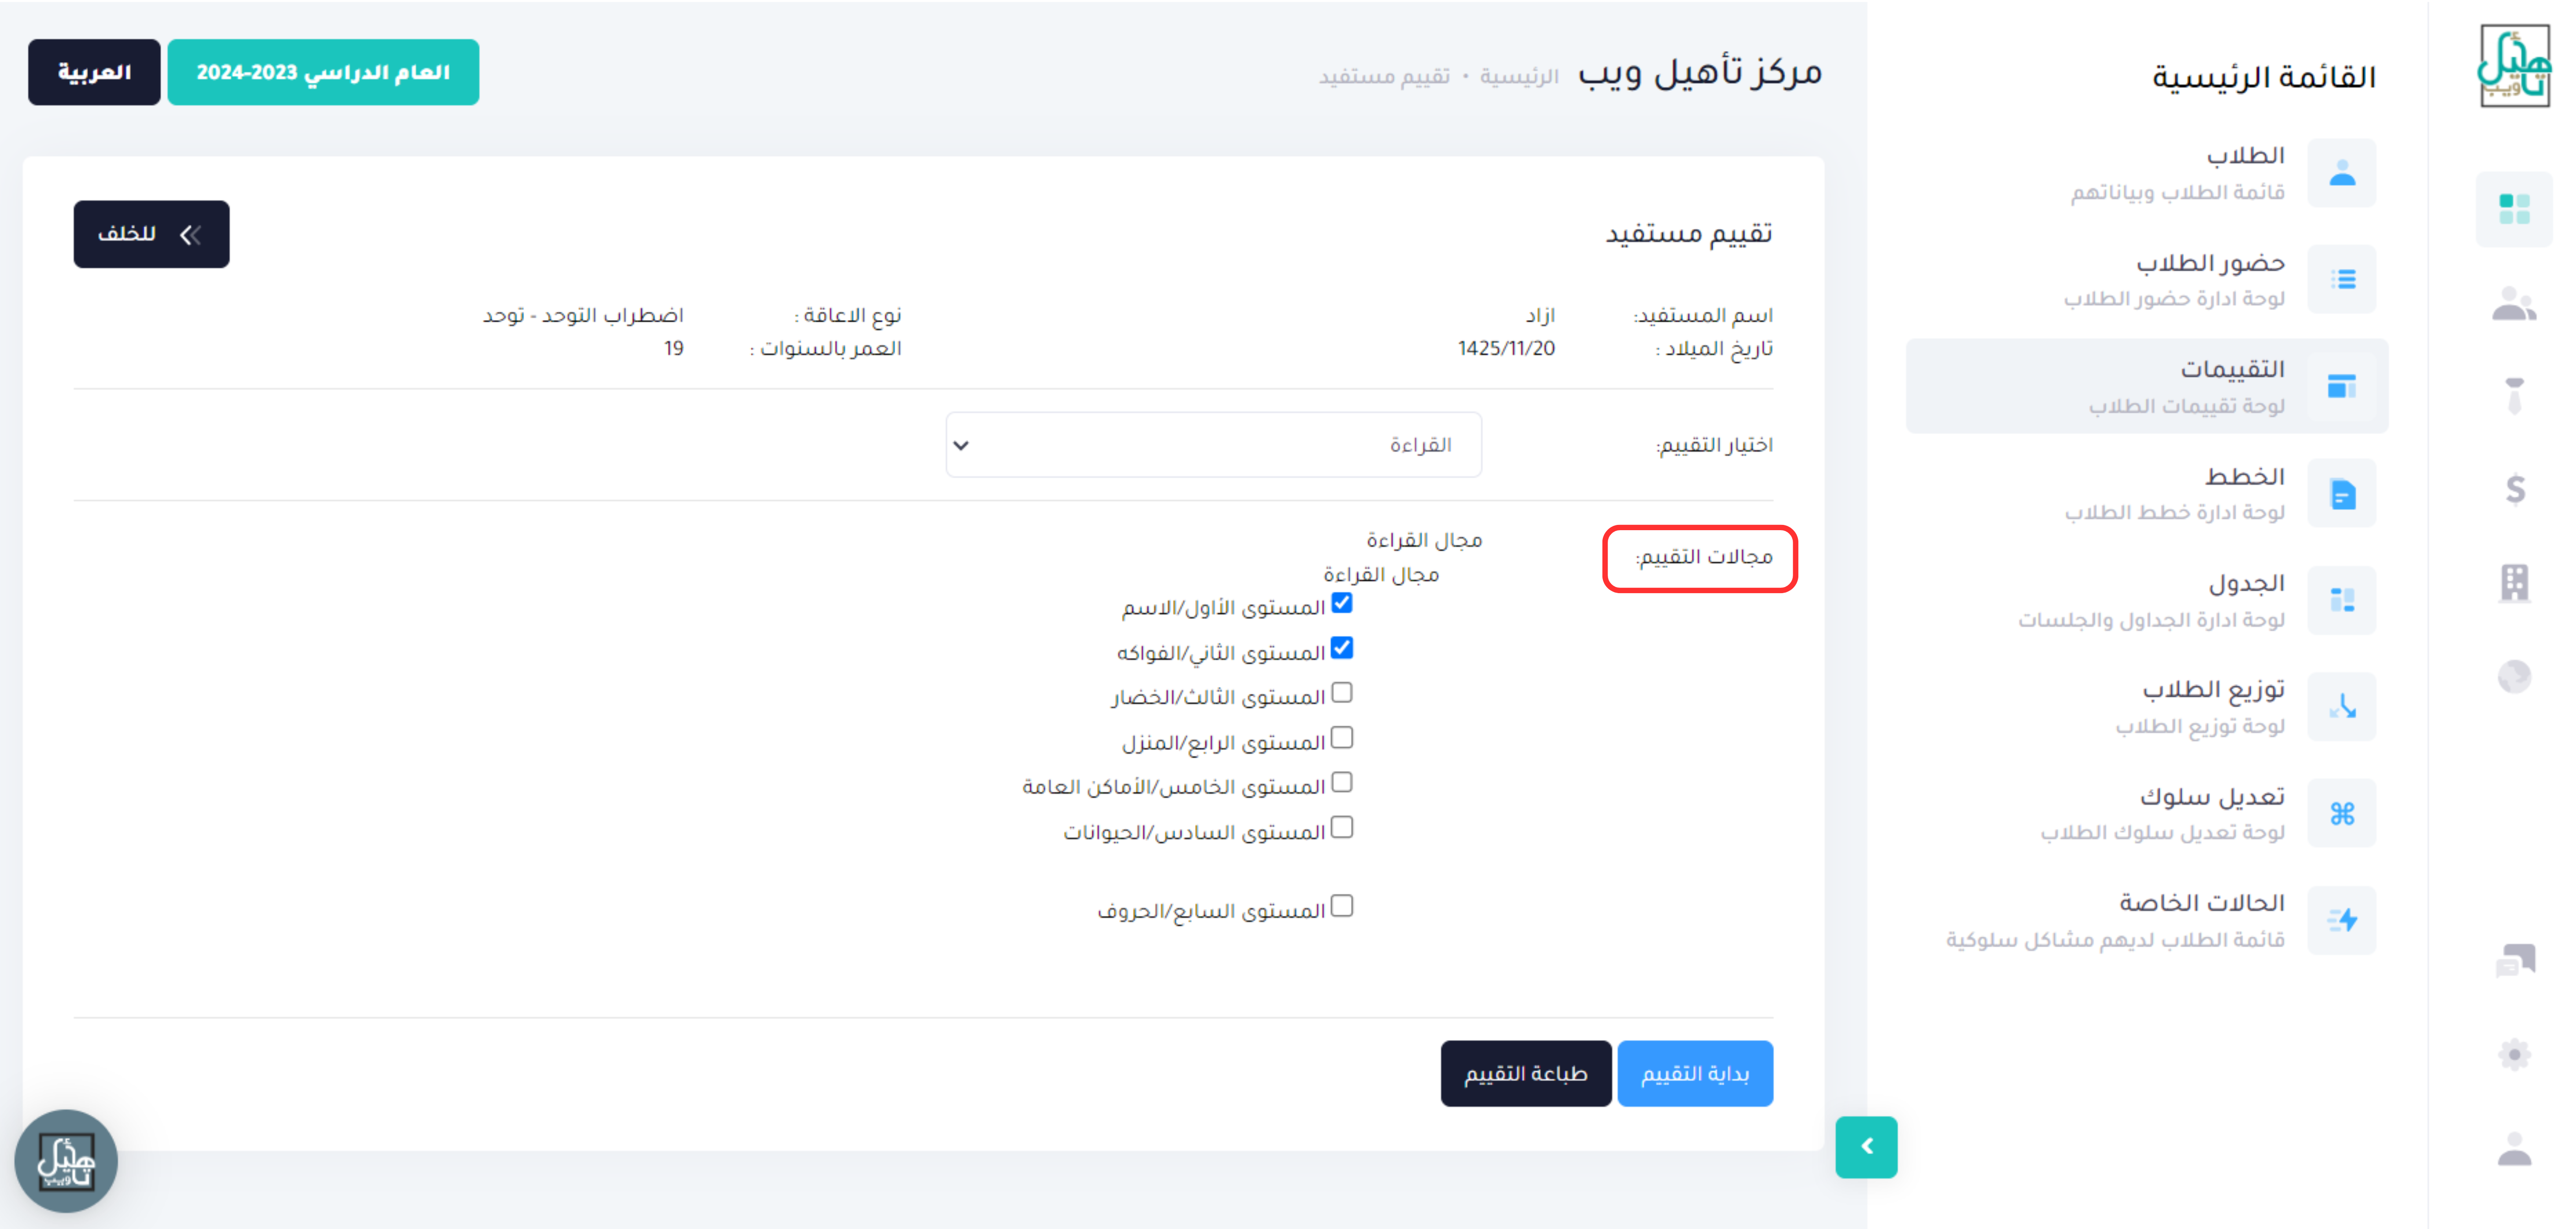Collapse the sidebar with the teal arrow button
This screenshot has width=2576, height=1229.
(1866, 1147)
